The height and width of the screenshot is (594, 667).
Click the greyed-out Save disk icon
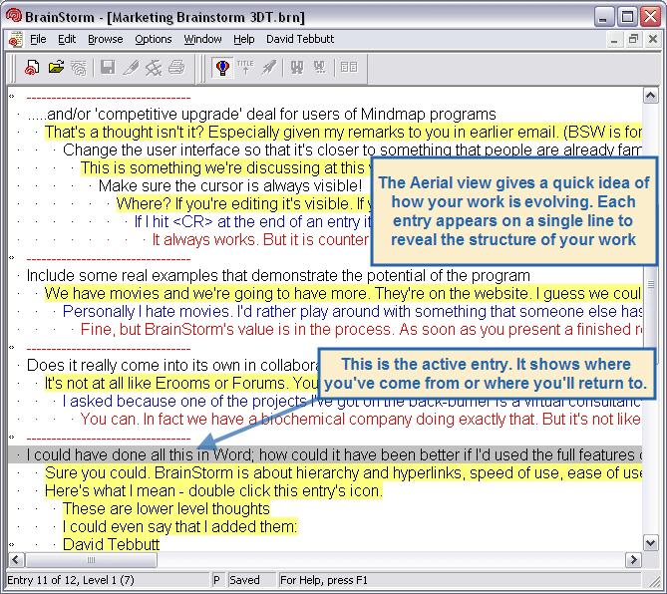[x=107, y=68]
